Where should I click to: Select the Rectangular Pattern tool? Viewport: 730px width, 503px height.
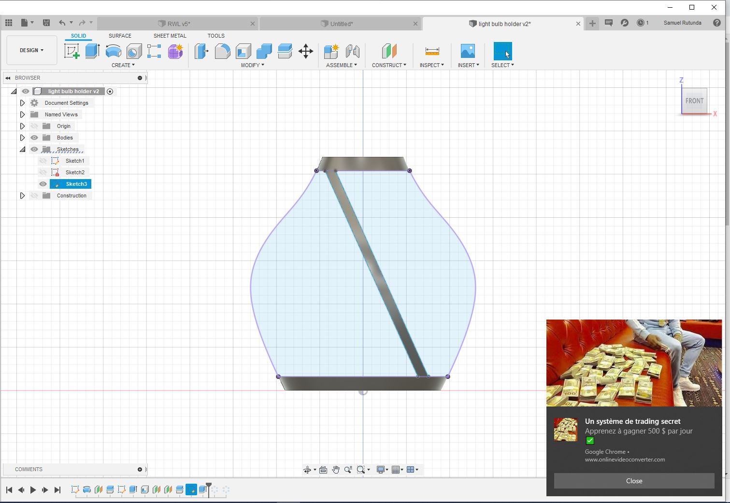[x=154, y=51]
